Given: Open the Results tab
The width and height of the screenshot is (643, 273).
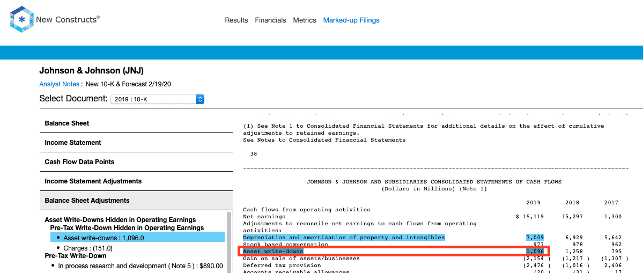Looking at the screenshot, I should pos(236,20).
